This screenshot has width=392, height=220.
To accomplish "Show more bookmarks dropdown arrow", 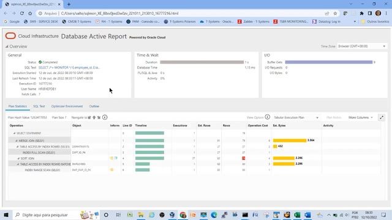I will coord(355,22).
